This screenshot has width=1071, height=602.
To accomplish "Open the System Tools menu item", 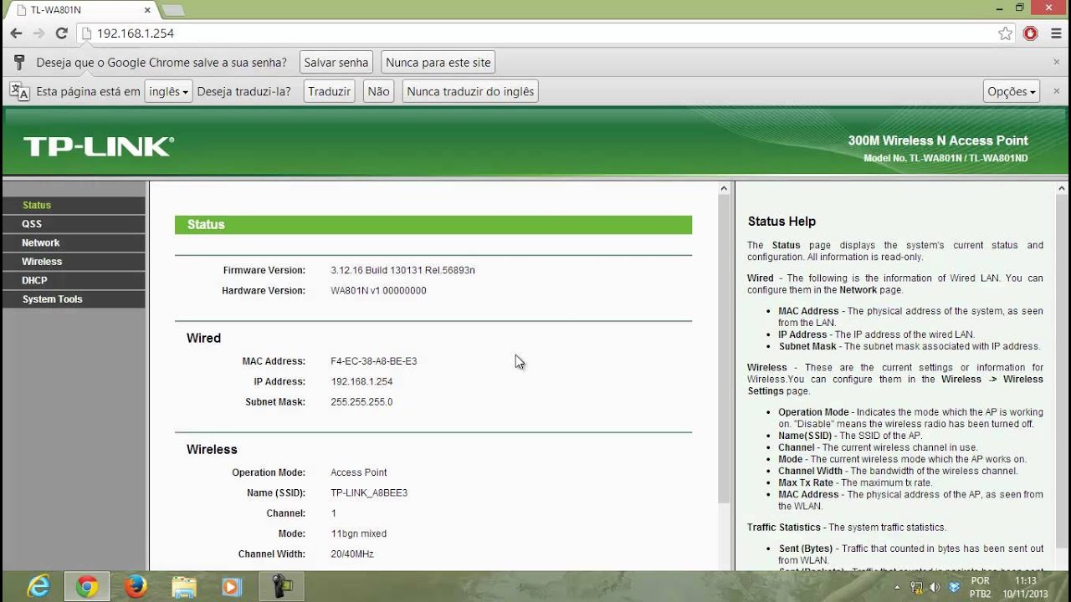I will click(x=74, y=299).
